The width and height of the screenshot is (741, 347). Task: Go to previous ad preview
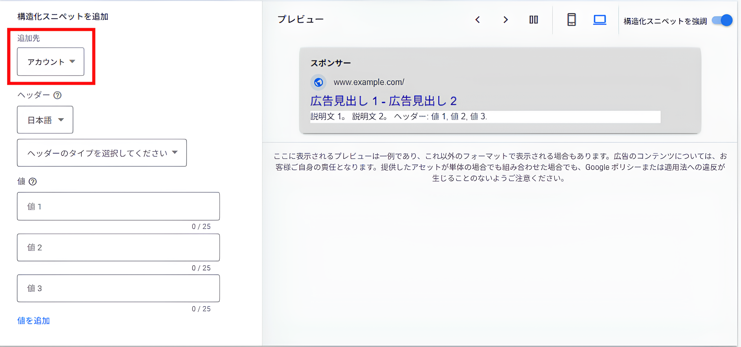478,20
